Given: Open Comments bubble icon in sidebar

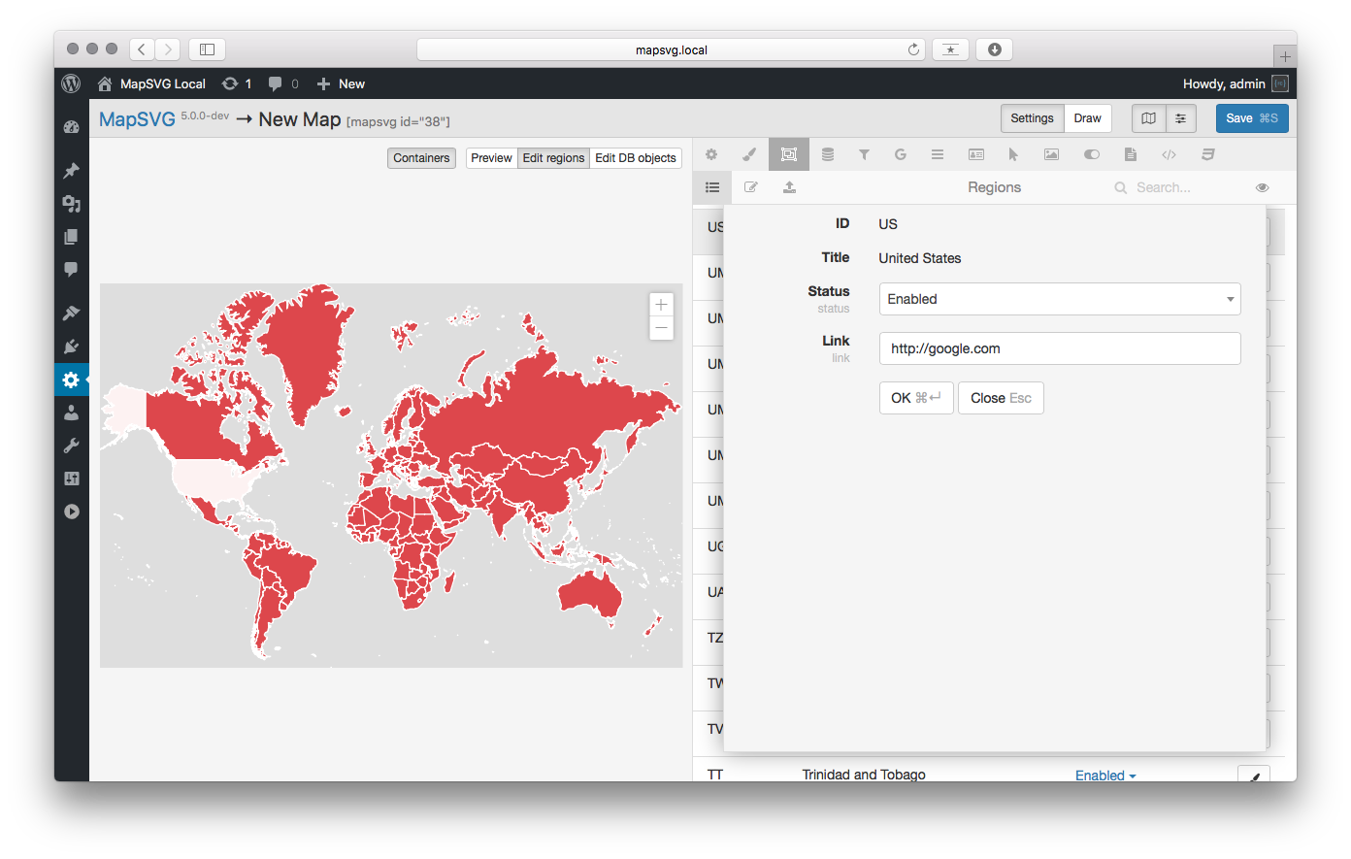Looking at the screenshot, I should point(71,269).
